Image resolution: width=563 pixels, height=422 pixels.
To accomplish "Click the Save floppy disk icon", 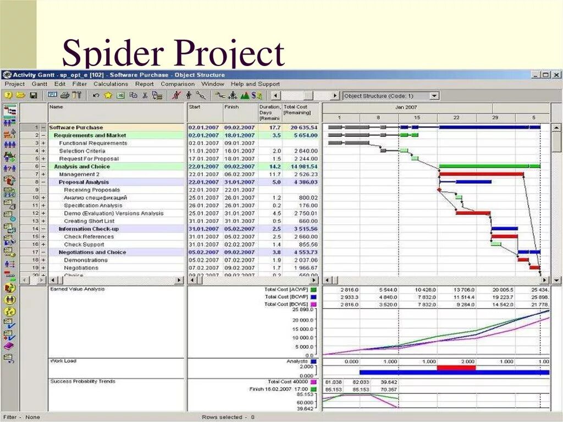I will click(x=34, y=95).
